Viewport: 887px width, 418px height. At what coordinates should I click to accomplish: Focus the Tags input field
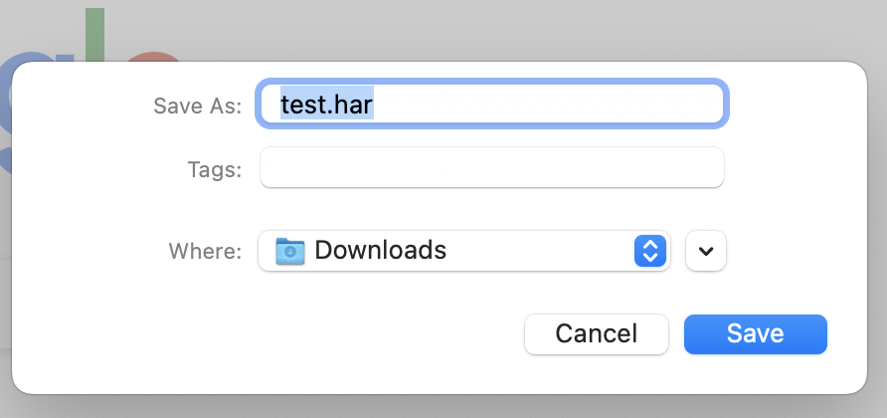491,168
